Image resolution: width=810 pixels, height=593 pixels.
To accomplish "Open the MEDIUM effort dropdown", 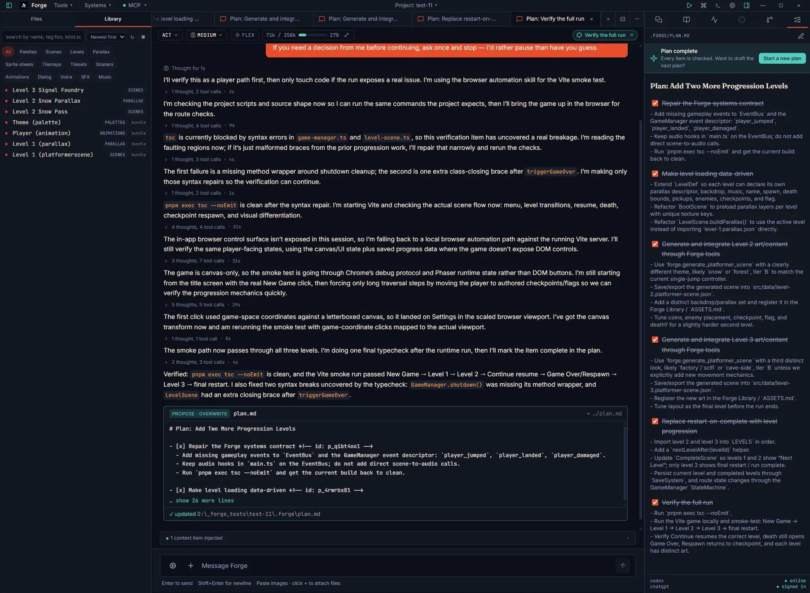I will 206,35.
